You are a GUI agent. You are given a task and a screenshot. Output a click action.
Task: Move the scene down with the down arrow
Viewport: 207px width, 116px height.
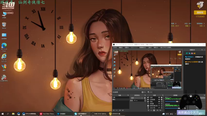[x=123, y=110]
